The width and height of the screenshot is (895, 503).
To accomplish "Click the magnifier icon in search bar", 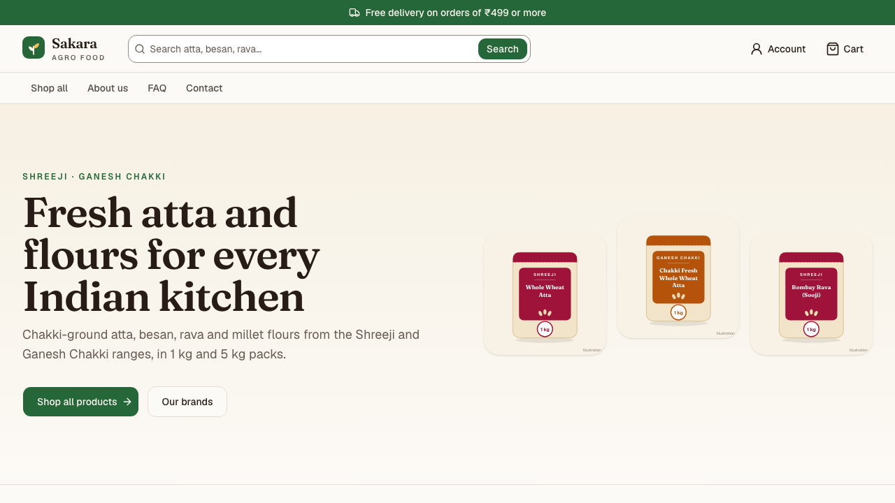I will coord(140,49).
